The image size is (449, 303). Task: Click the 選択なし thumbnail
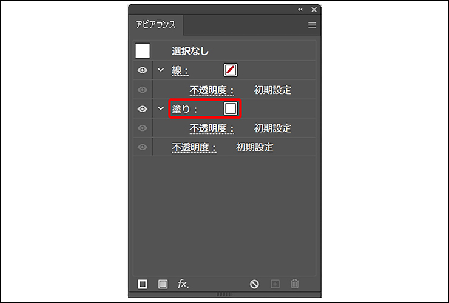[x=143, y=51]
